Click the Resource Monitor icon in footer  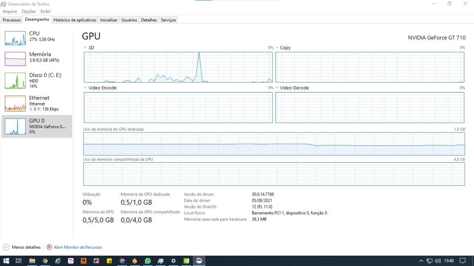tap(49, 247)
